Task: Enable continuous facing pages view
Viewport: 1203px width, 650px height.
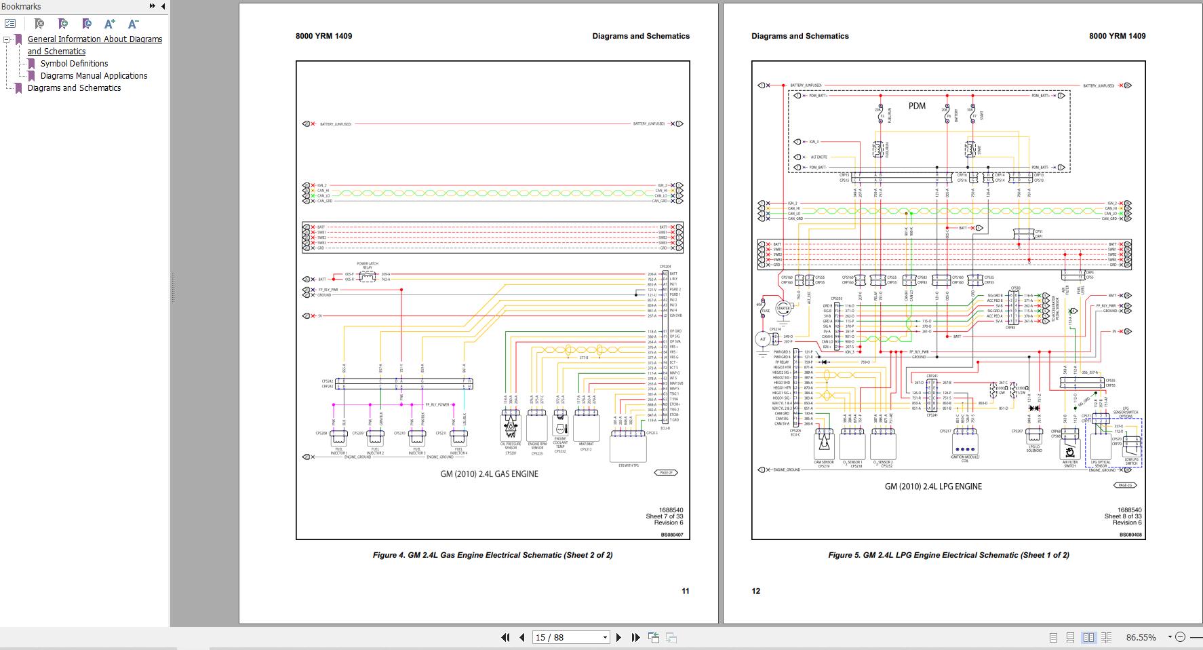Action: (x=1107, y=637)
